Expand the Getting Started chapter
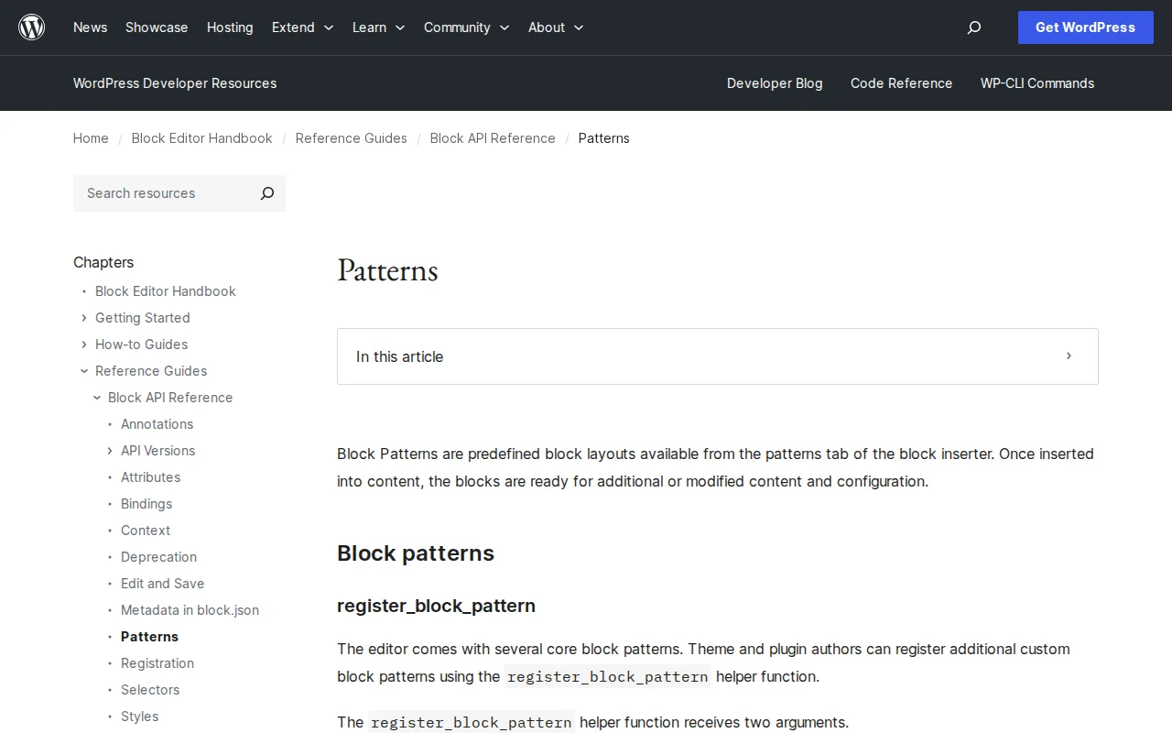Screen dimensions: 1172x733 (x=83, y=318)
